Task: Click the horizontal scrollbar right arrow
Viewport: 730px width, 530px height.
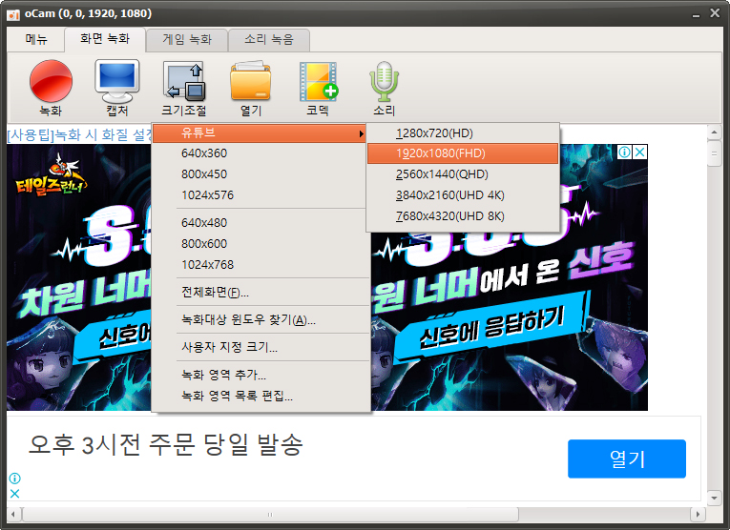Action: tap(698, 514)
